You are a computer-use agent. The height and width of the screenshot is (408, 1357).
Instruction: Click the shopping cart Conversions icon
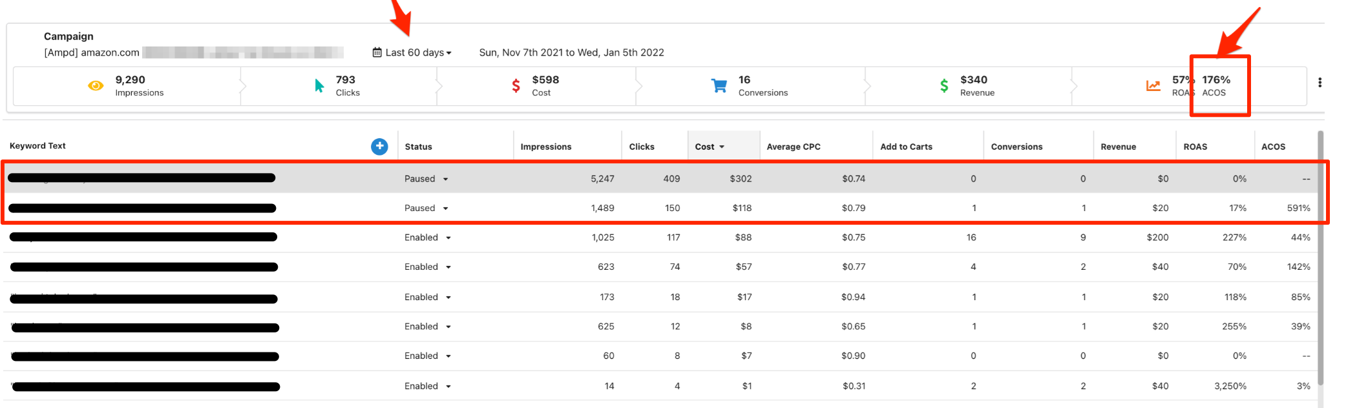[x=719, y=86]
